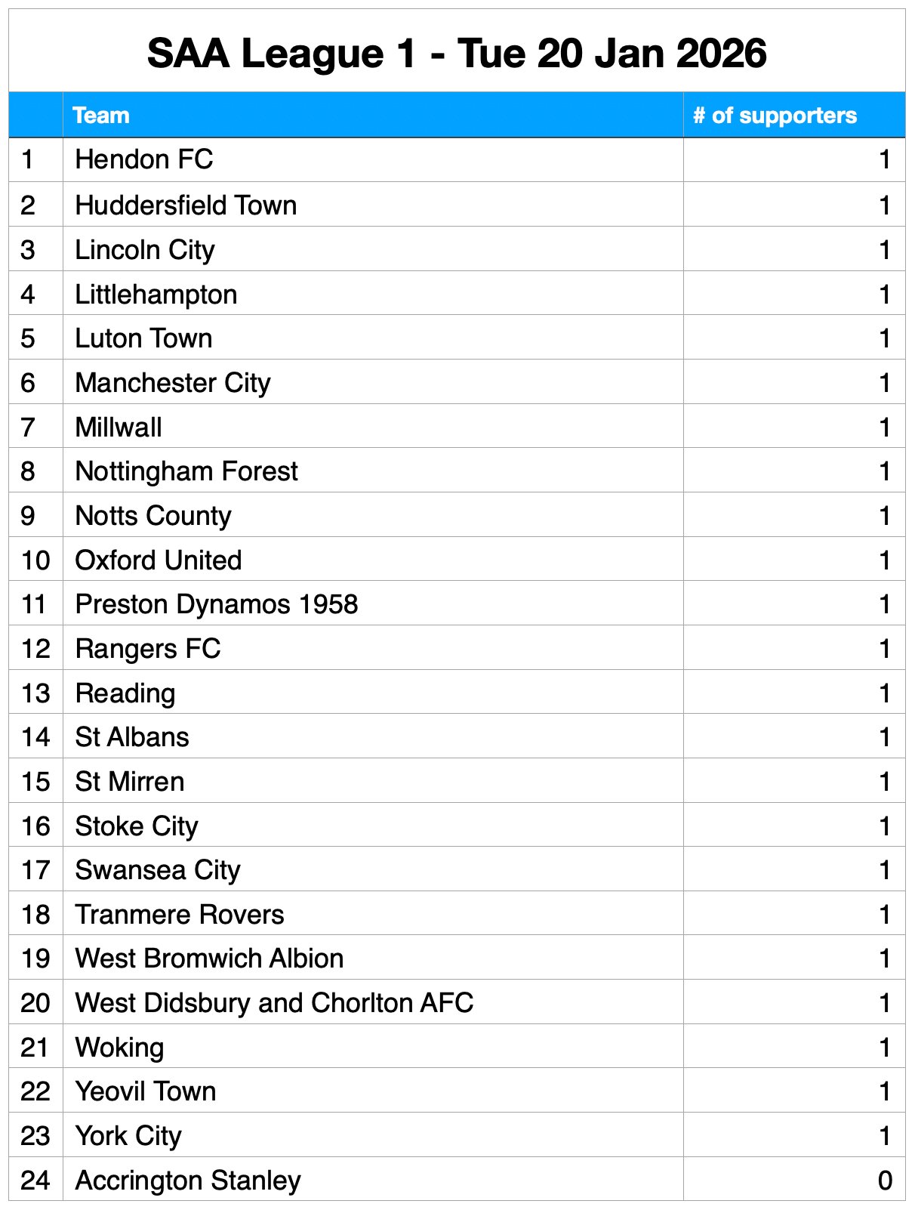This screenshot has width=915, height=1210.
Task: Select the '# of supporters' column header
Action: click(775, 116)
